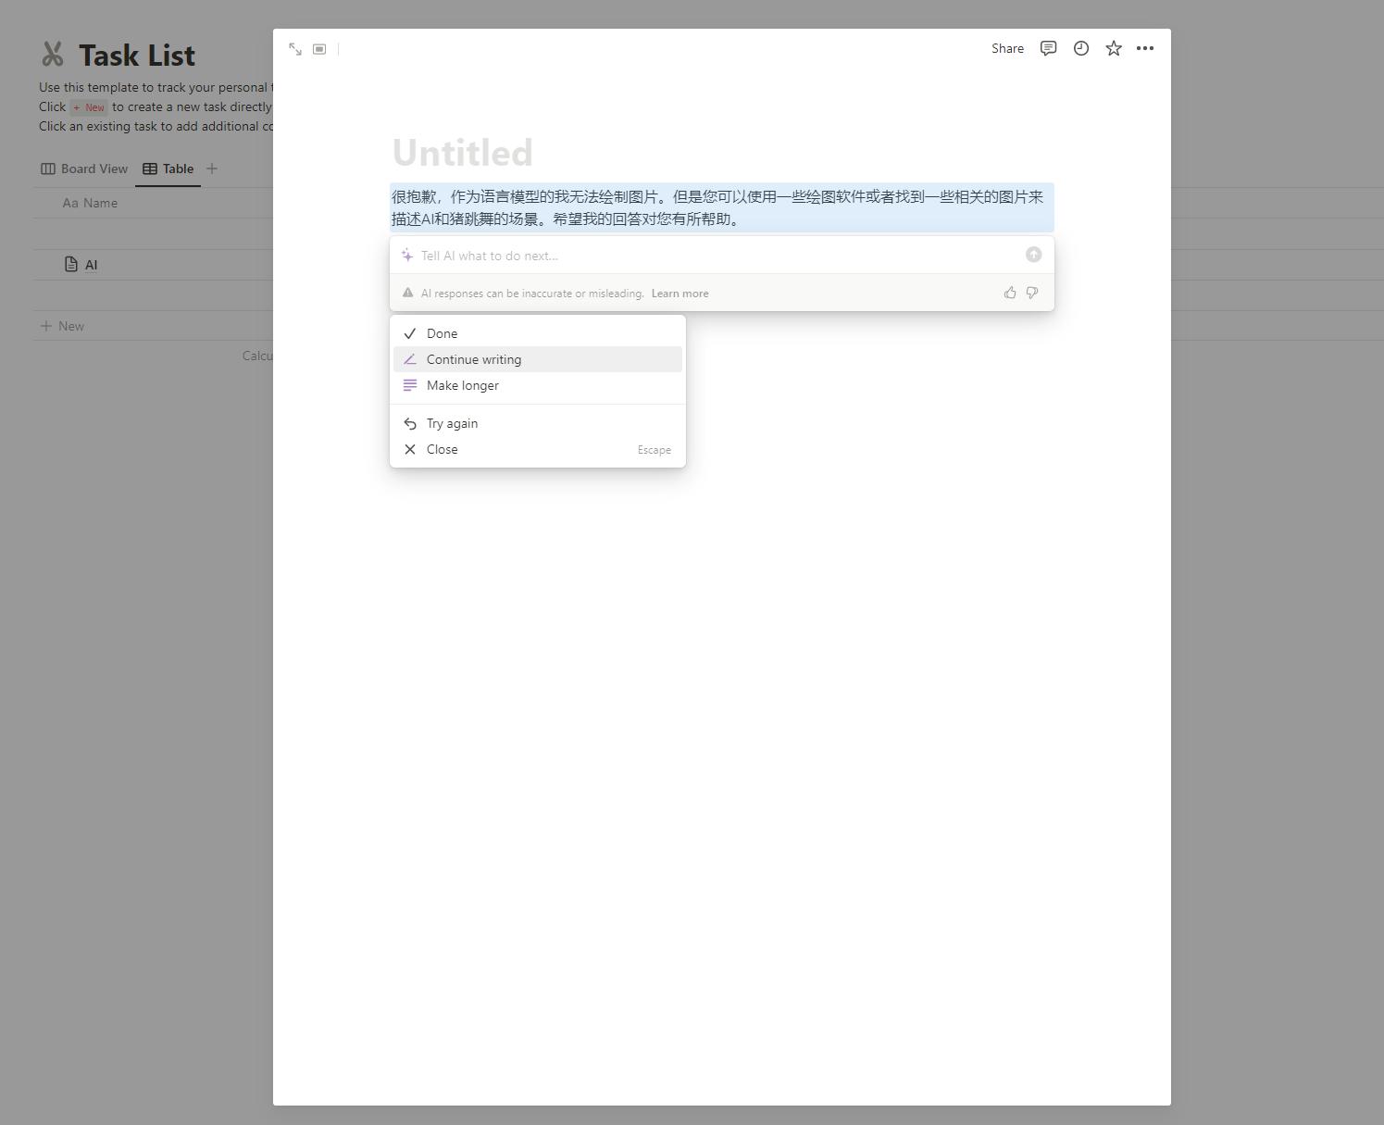Add a new view plus icon

tap(212, 169)
